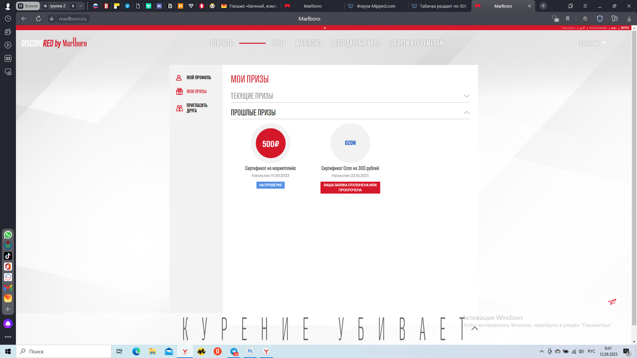This screenshot has width=637, height=358.
Task: Open Telegram from Windows taskbar
Action: (x=234, y=351)
